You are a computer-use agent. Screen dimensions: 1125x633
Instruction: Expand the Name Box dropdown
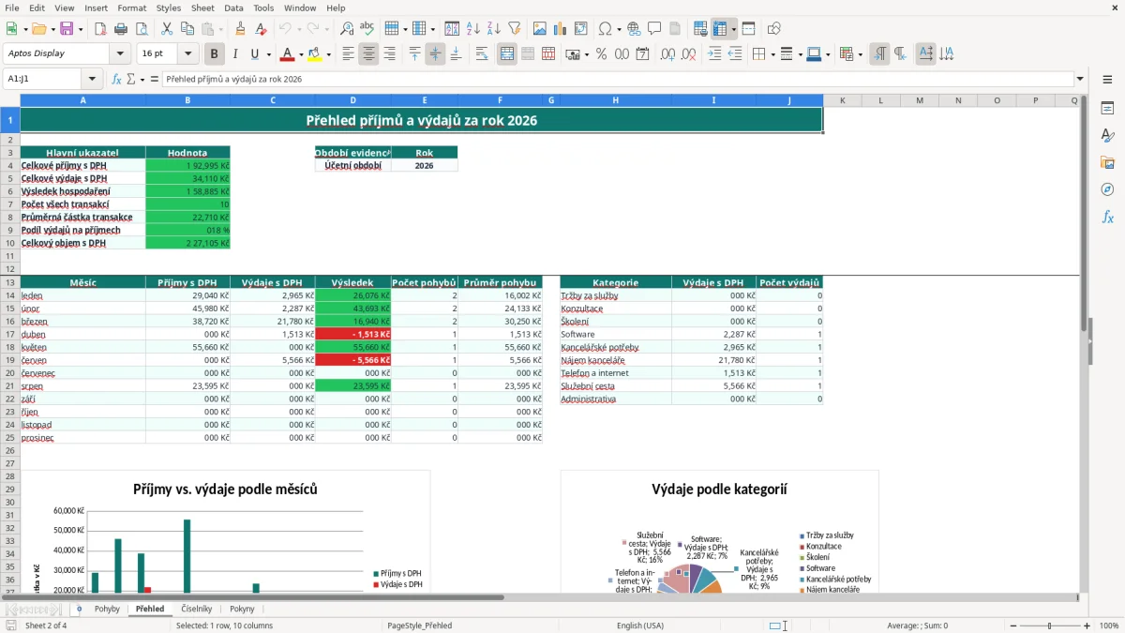click(x=92, y=80)
